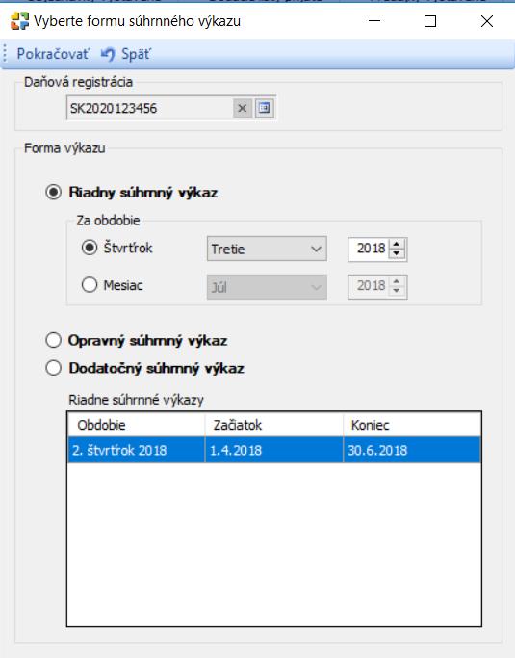Image resolution: width=515 pixels, height=658 pixels.
Task: Select the row 2. štvrťrok 2018
Action: point(274,450)
